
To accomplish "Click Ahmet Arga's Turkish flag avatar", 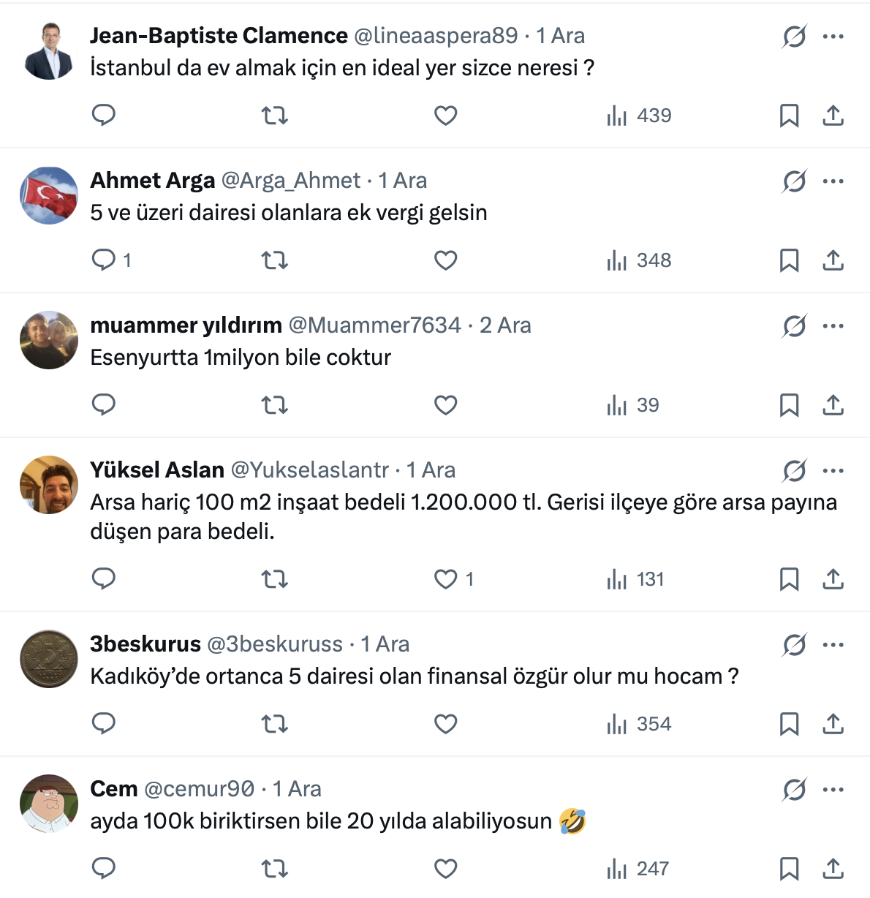I will [49, 195].
